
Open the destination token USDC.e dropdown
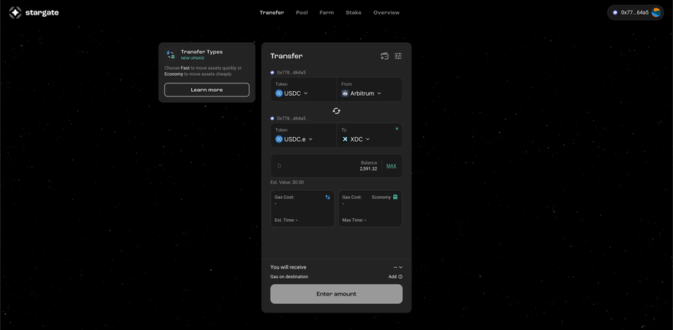coord(294,139)
